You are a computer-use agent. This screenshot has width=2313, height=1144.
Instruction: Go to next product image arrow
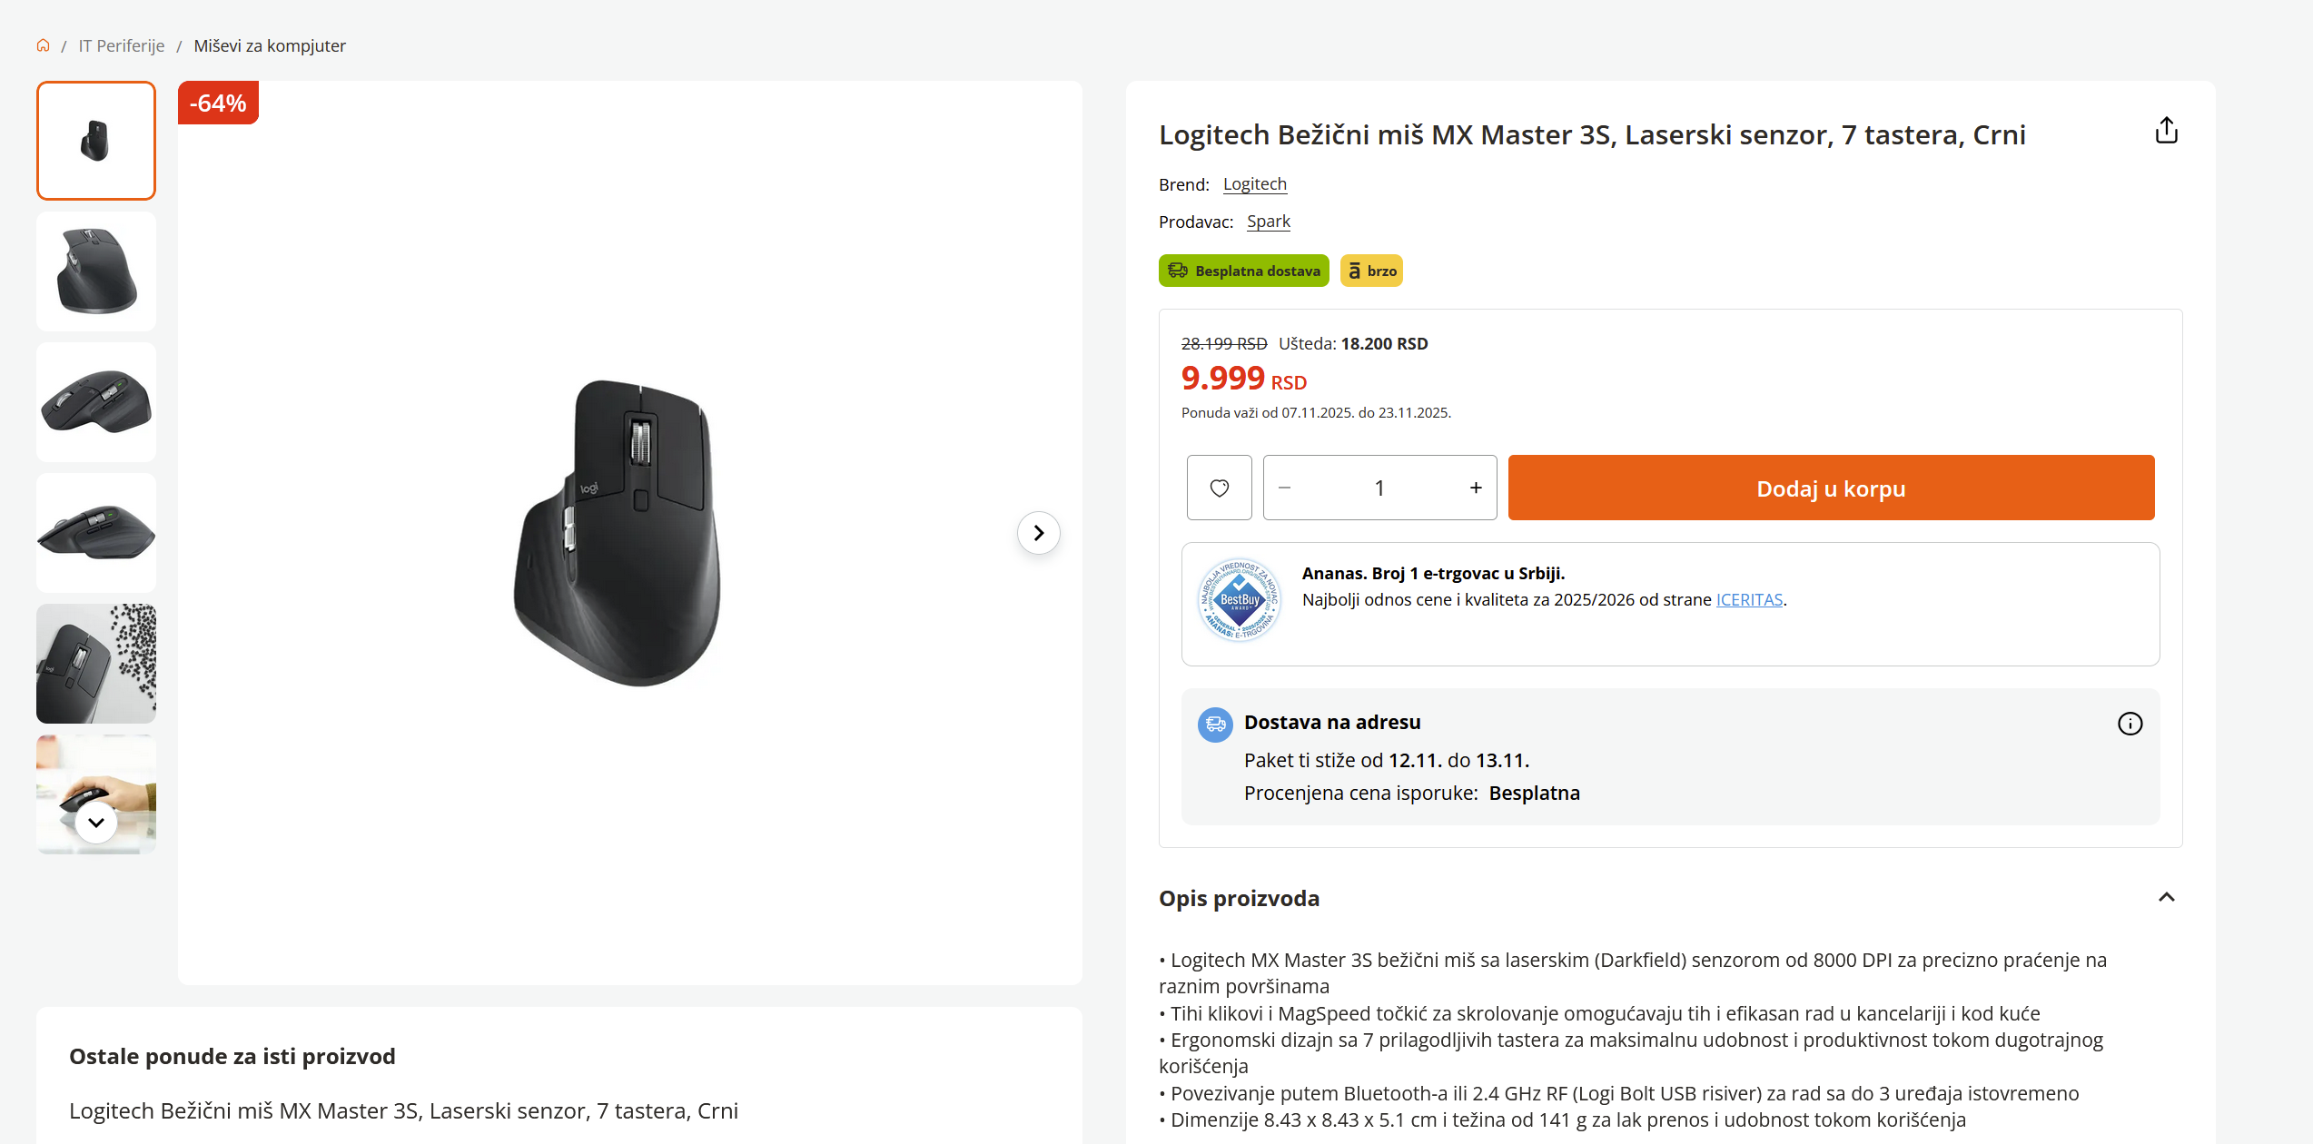[1038, 533]
